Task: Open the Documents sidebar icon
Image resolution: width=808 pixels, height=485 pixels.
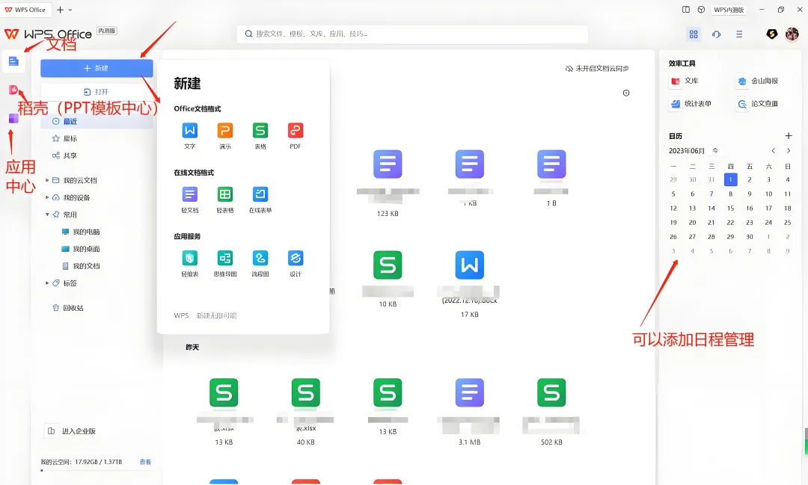Action: point(13,61)
